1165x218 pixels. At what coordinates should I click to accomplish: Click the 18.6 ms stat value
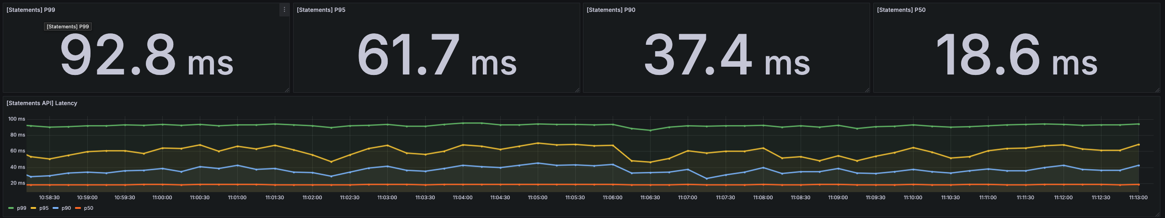1016,56
